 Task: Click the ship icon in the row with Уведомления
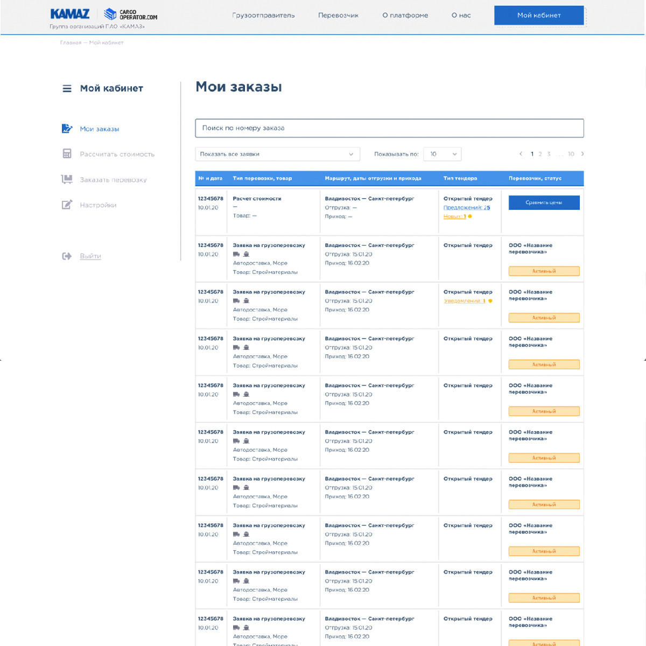click(x=246, y=301)
